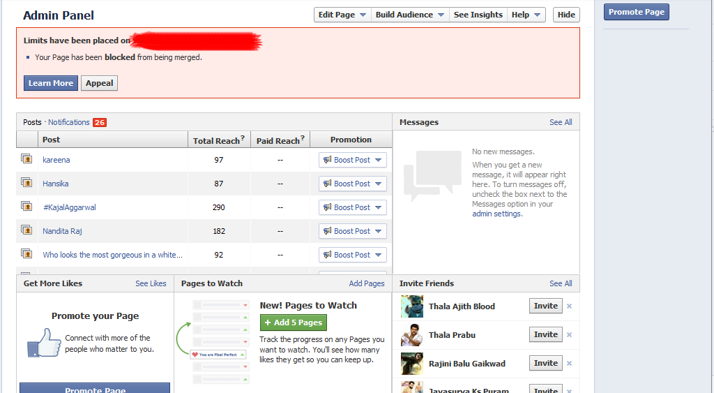Viewport: 714px width, 393px height.
Task: Click photo icon beside 'Who looks the most gorgeous' post
Action: (26, 253)
